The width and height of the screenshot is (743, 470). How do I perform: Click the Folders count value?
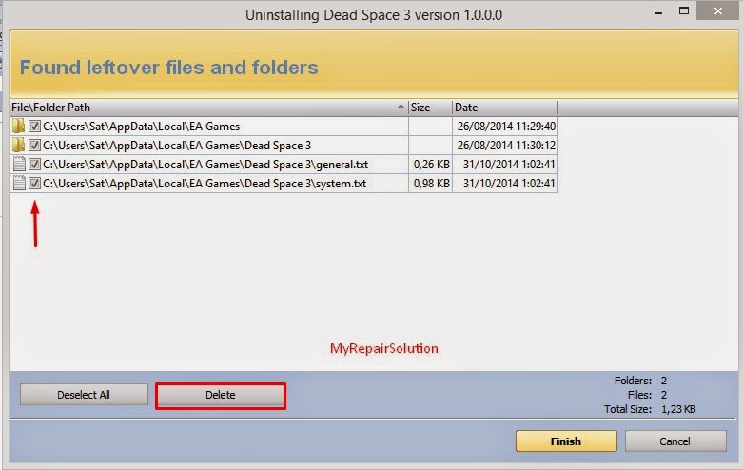tap(664, 381)
